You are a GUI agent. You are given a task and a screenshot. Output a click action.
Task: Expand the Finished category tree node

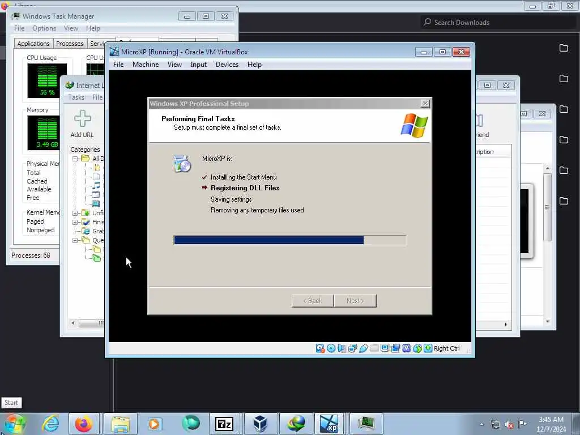[x=75, y=222]
